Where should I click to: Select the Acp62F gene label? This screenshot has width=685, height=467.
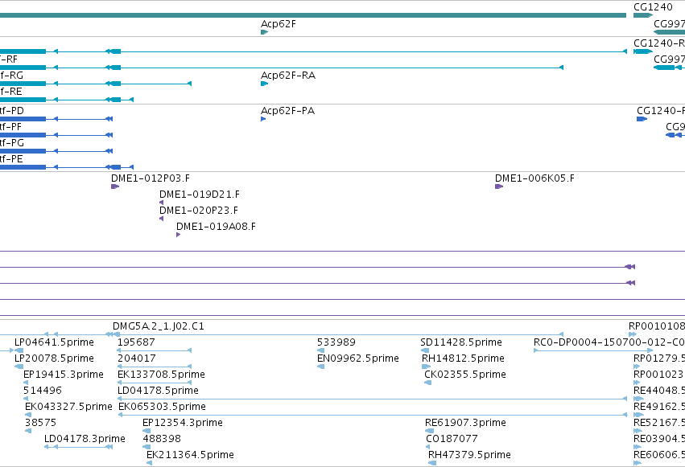click(279, 24)
